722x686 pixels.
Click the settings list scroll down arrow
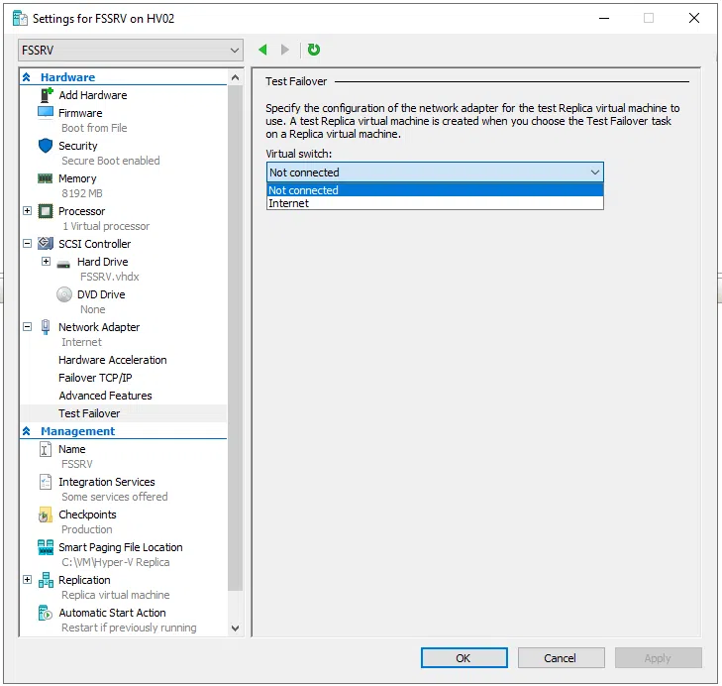pos(235,628)
